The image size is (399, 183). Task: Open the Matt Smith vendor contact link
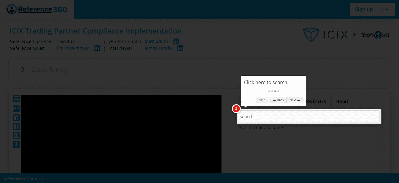(x=156, y=41)
